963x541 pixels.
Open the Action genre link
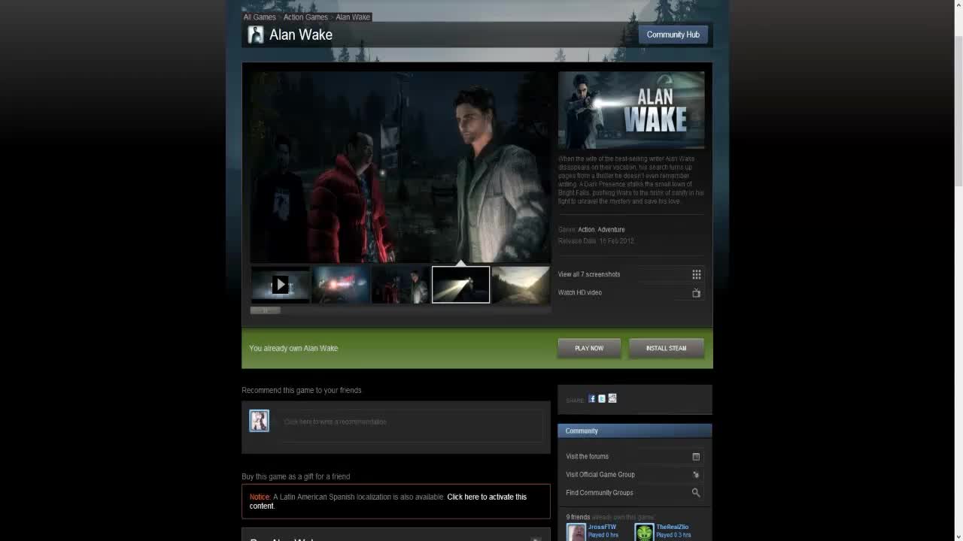(x=586, y=230)
